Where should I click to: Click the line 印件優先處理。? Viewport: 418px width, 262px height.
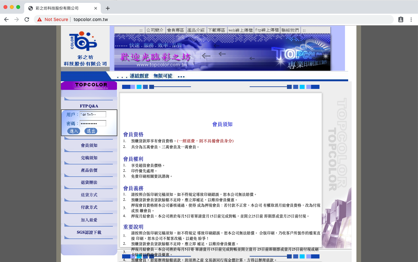click(x=144, y=171)
